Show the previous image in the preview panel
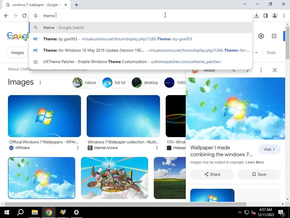The height and width of the screenshot is (218, 290). pyautogui.click(x=234, y=70)
